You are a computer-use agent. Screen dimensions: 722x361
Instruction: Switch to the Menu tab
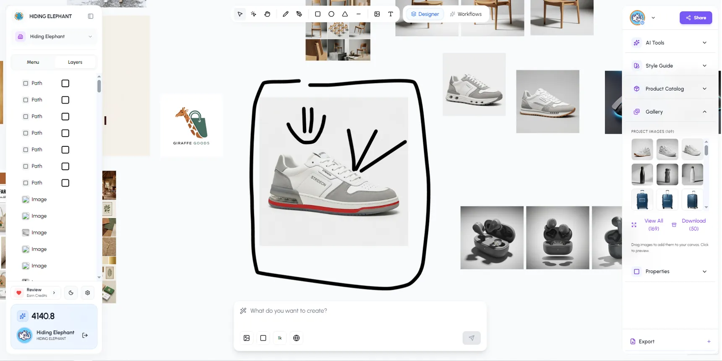tap(33, 62)
